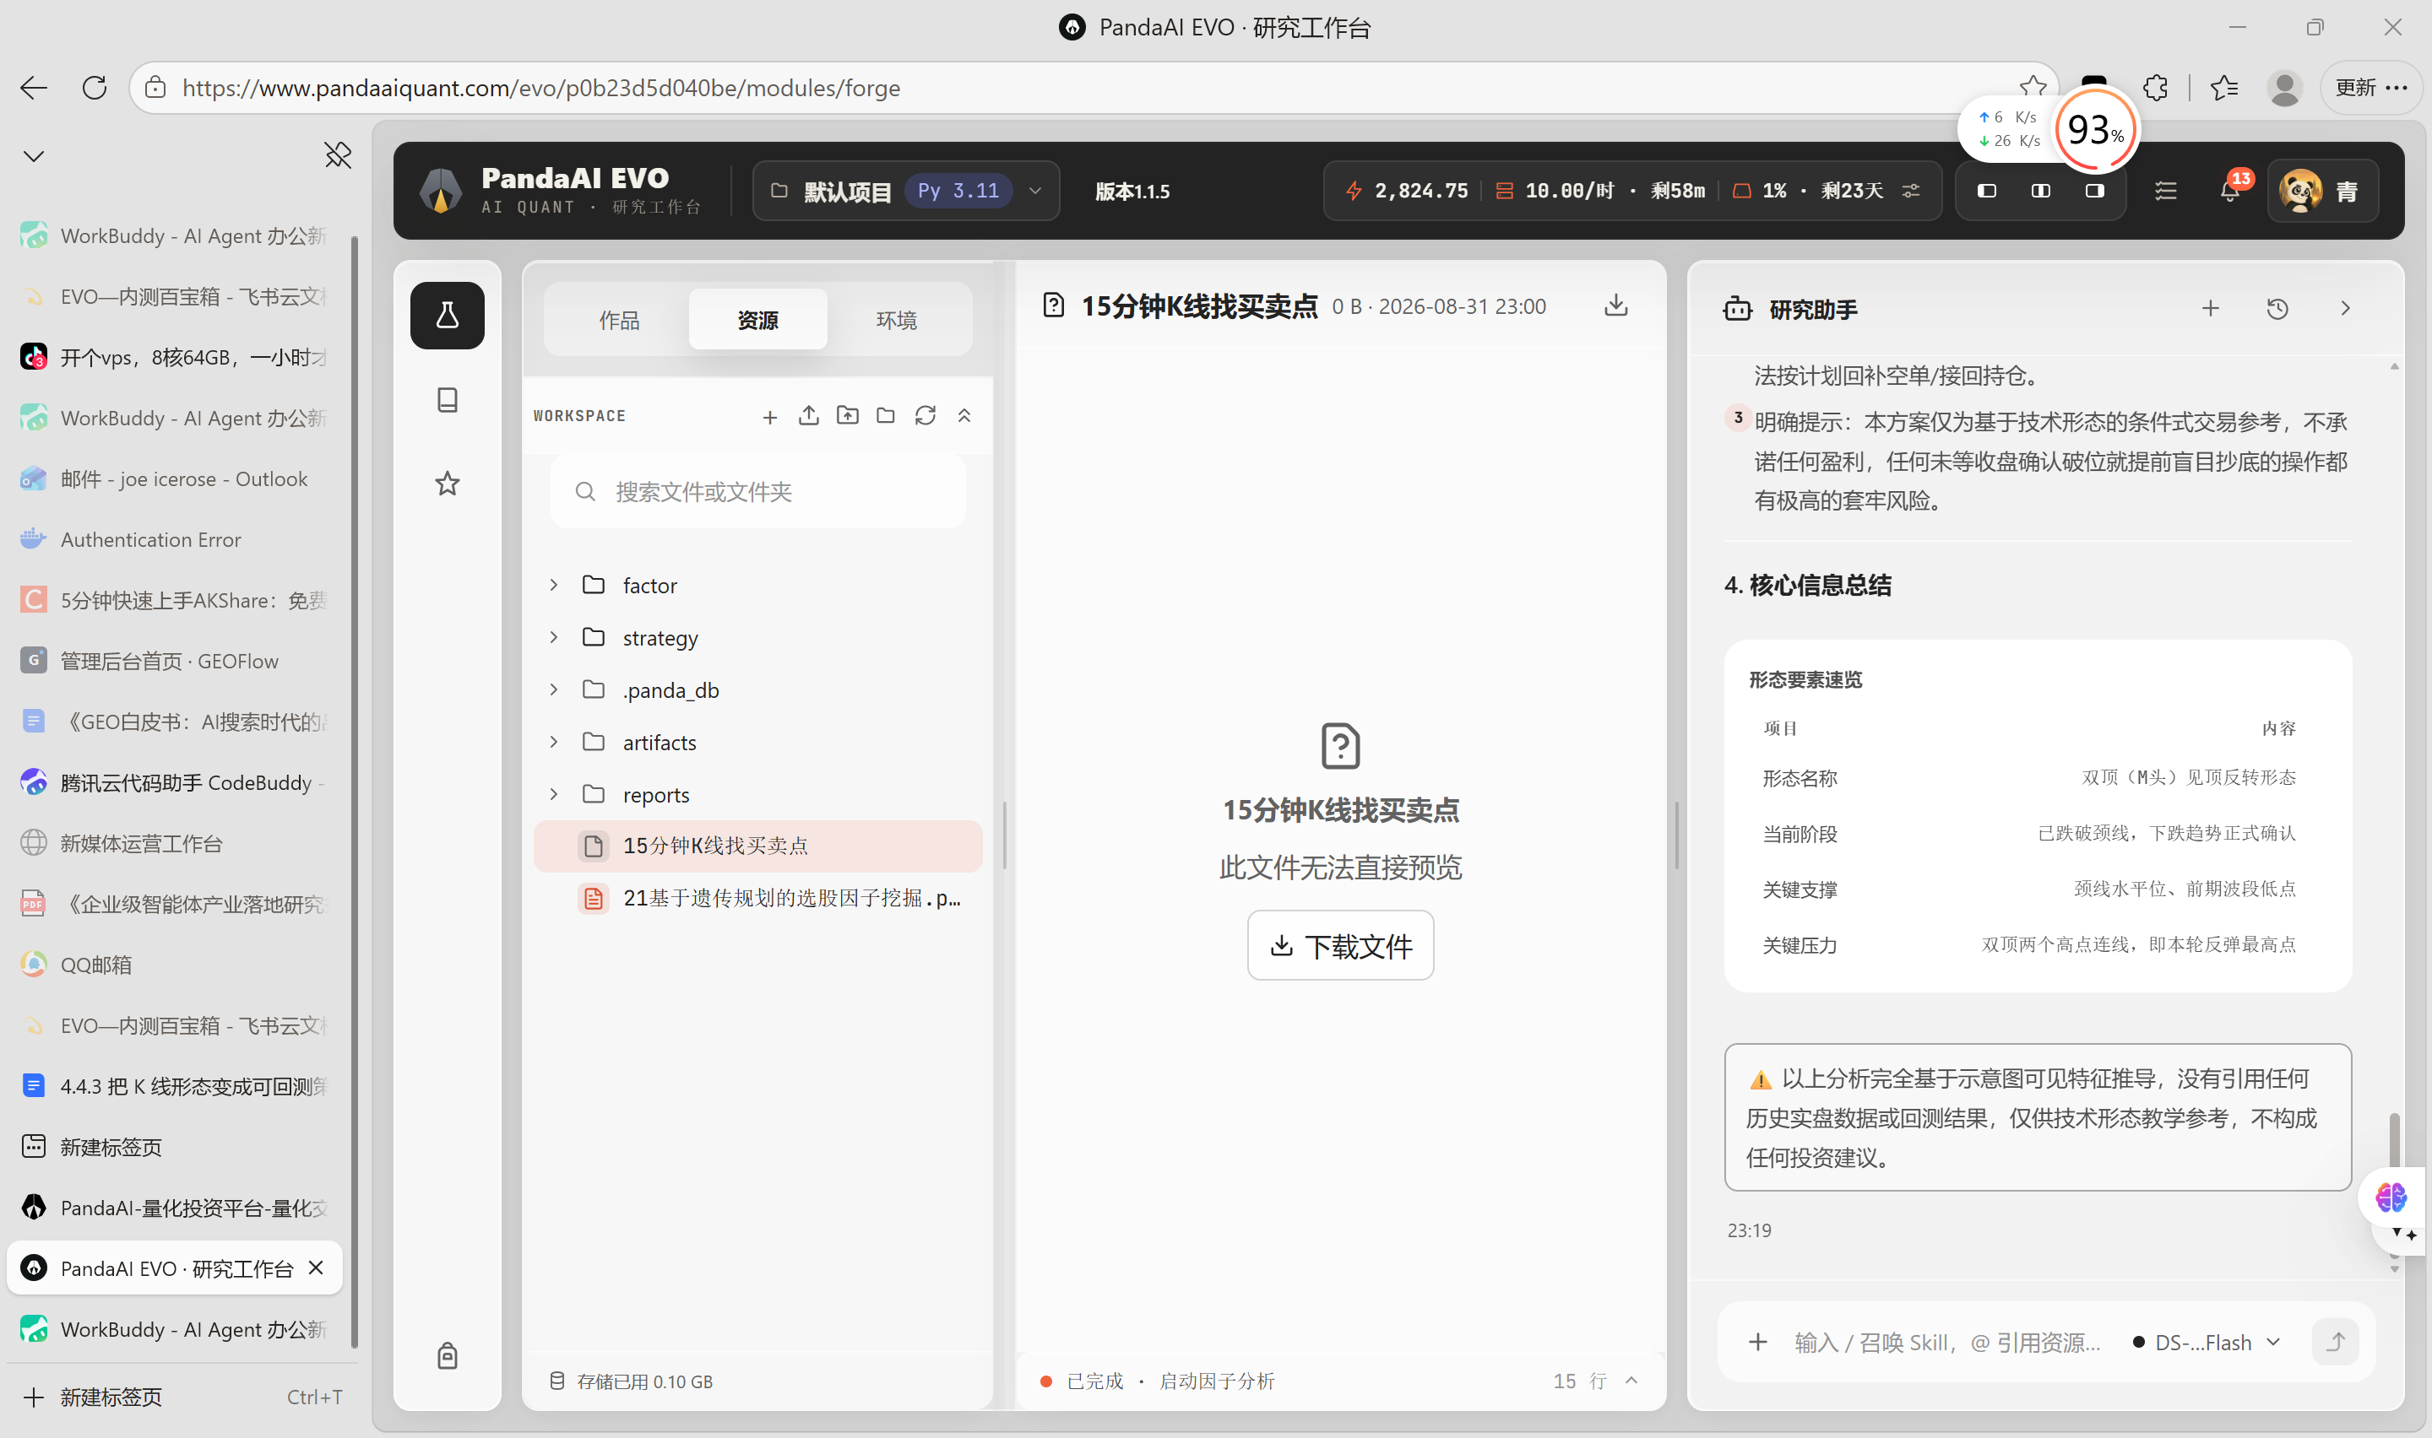Expand the strategy folder
This screenshot has width=2432, height=1438.
pyautogui.click(x=553, y=636)
